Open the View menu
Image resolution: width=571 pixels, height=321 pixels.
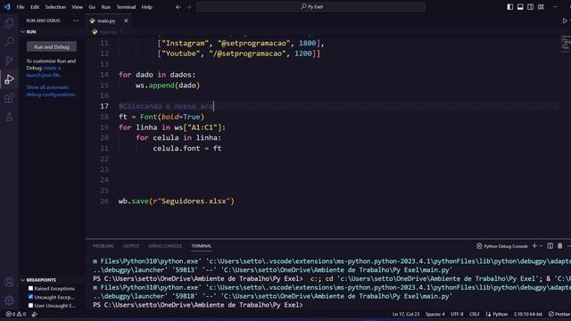pos(77,7)
